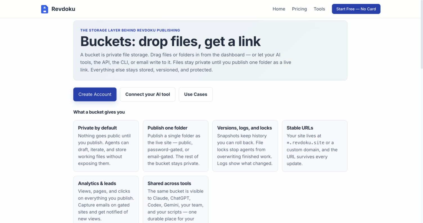Image resolution: width=423 pixels, height=223 pixels.
Task: Click the Revdoku brand name
Action: (x=63, y=9)
